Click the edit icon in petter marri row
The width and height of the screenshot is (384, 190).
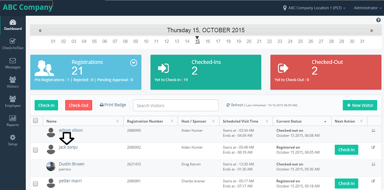click(x=373, y=181)
